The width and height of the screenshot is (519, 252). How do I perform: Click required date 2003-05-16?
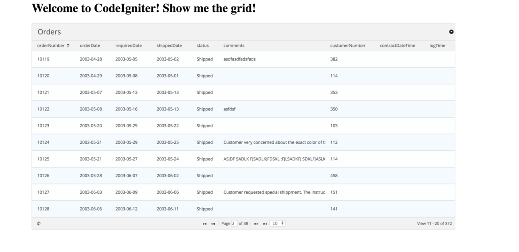126,109
